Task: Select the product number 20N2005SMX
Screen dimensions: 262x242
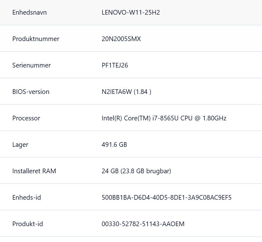Action: point(121,39)
